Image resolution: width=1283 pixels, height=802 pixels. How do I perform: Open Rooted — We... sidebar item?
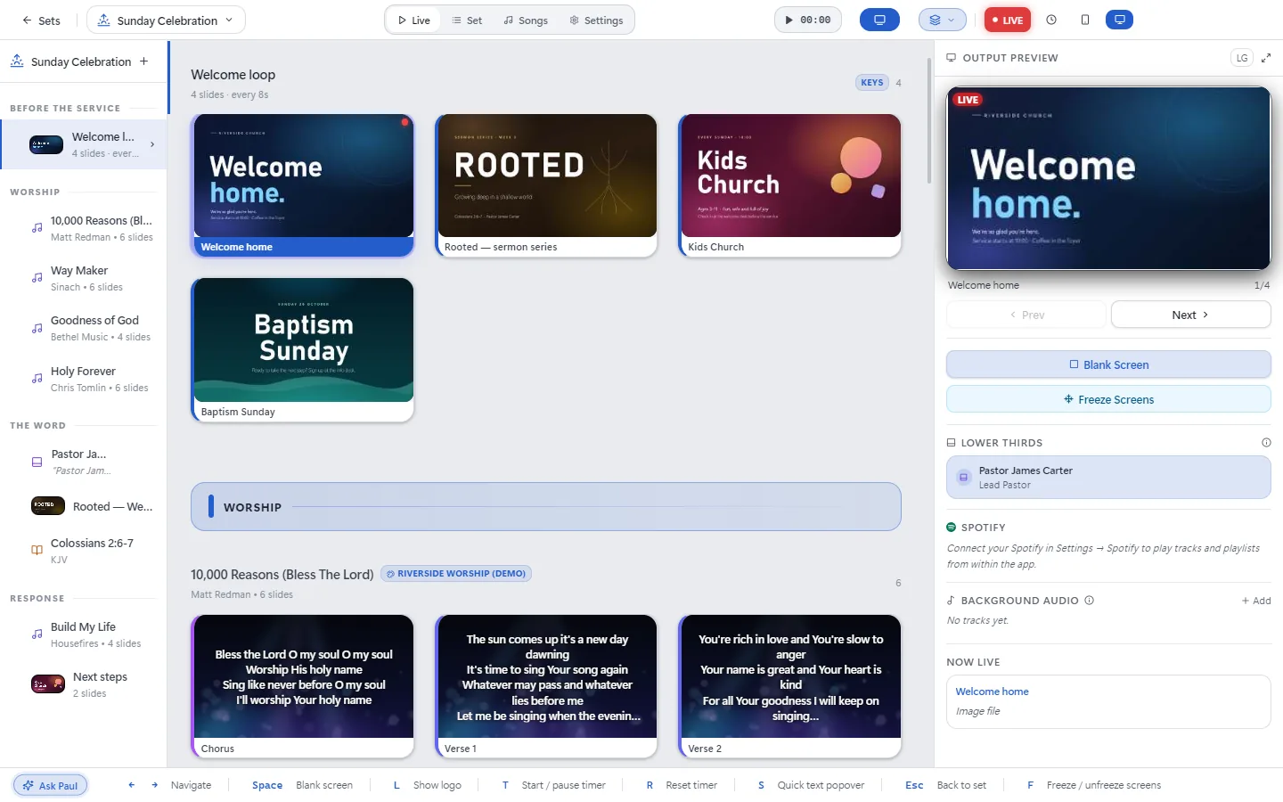point(84,506)
